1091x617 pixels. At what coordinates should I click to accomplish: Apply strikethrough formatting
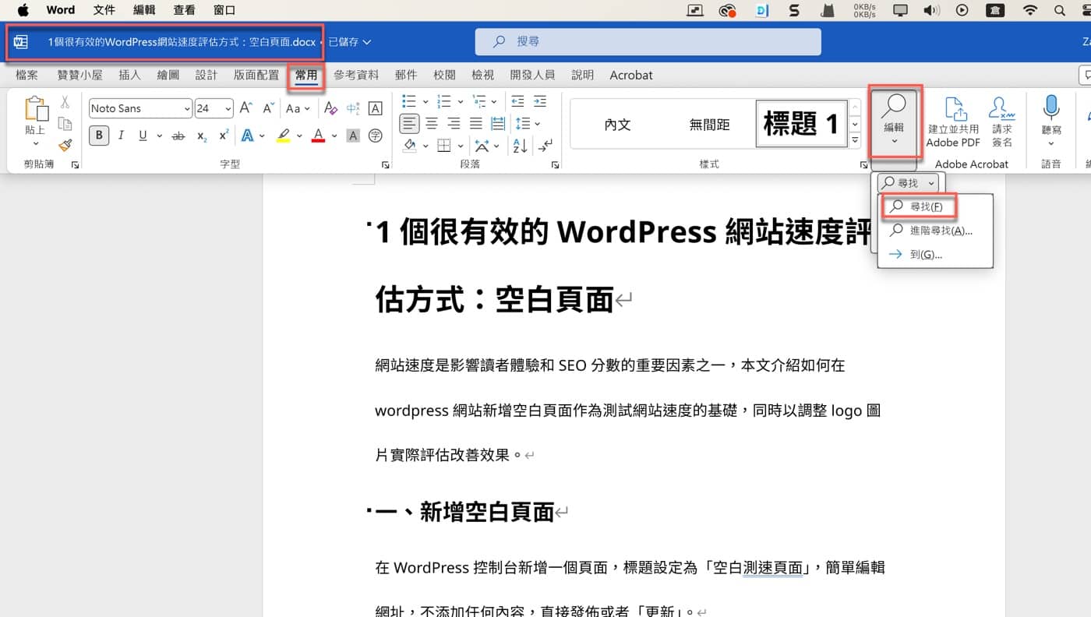point(178,136)
